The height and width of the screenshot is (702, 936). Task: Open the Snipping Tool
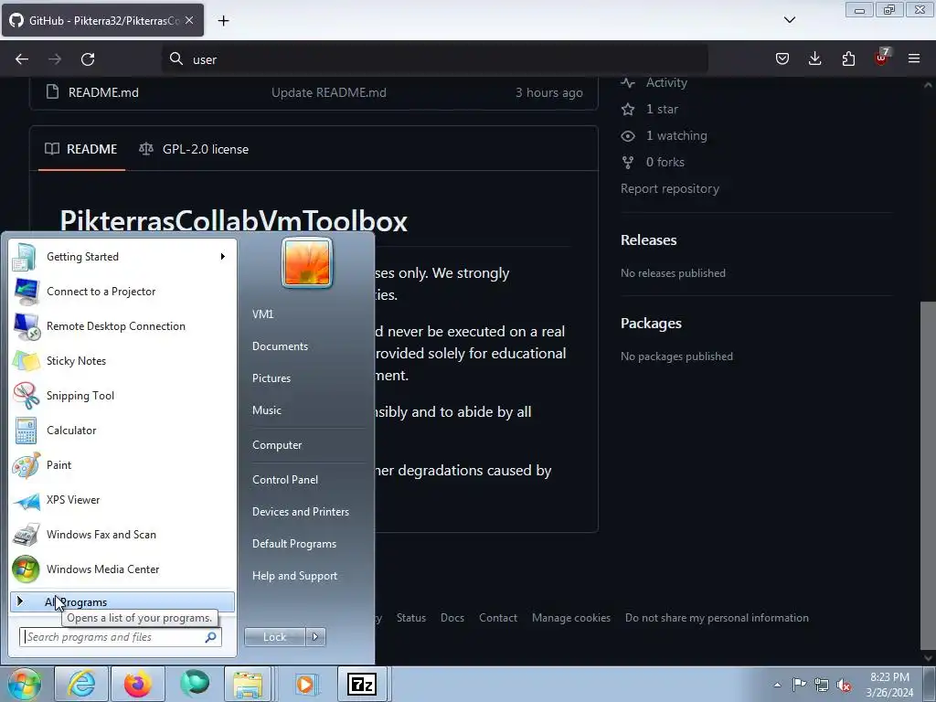point(122,395)
